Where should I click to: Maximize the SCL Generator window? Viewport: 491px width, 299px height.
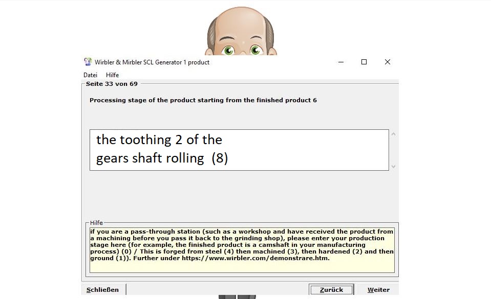tap(364, 62)
